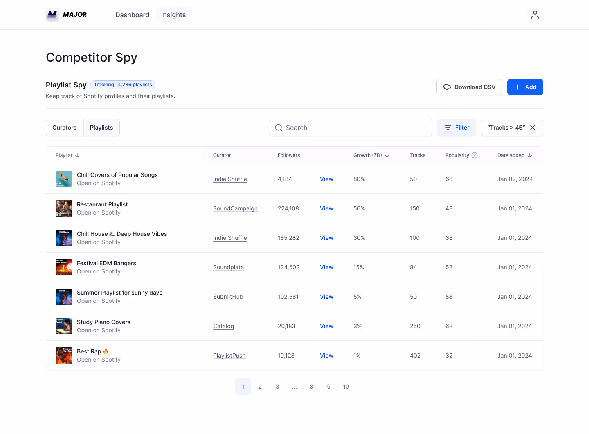View followers for Restaurant Playlist
This screenshot has width=589, height=434.
tap(326, 208)
